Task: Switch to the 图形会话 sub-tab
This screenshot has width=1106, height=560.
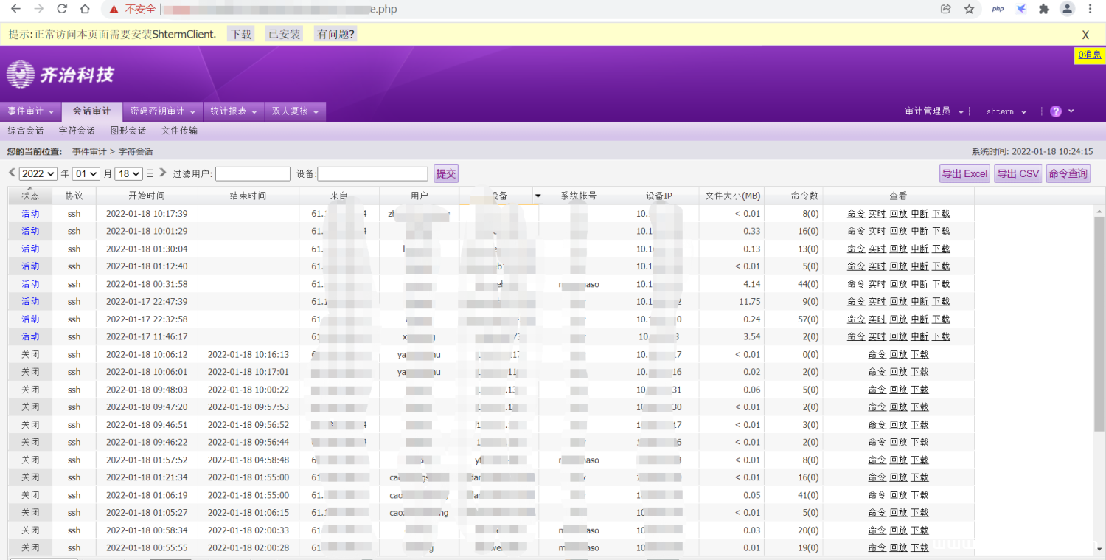Action: [128, 131]
